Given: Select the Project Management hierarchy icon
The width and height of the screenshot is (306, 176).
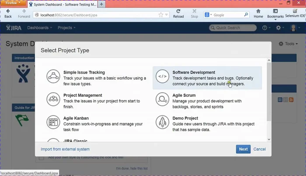Looking at the screenshot, I should coord(53,99).
